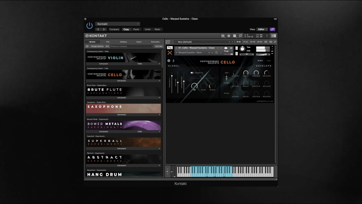362x204 pixels.
Task: Switch to the /FX page
Action: pyautogui.click(x=269, y=61)
